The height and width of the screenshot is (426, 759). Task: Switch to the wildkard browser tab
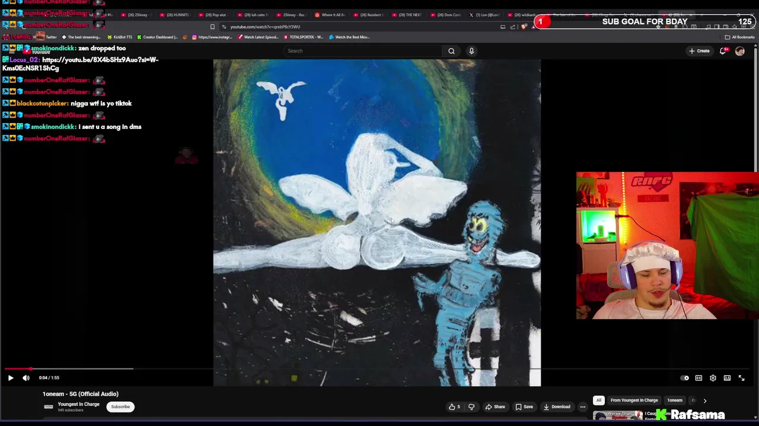(x=522, y=15)
